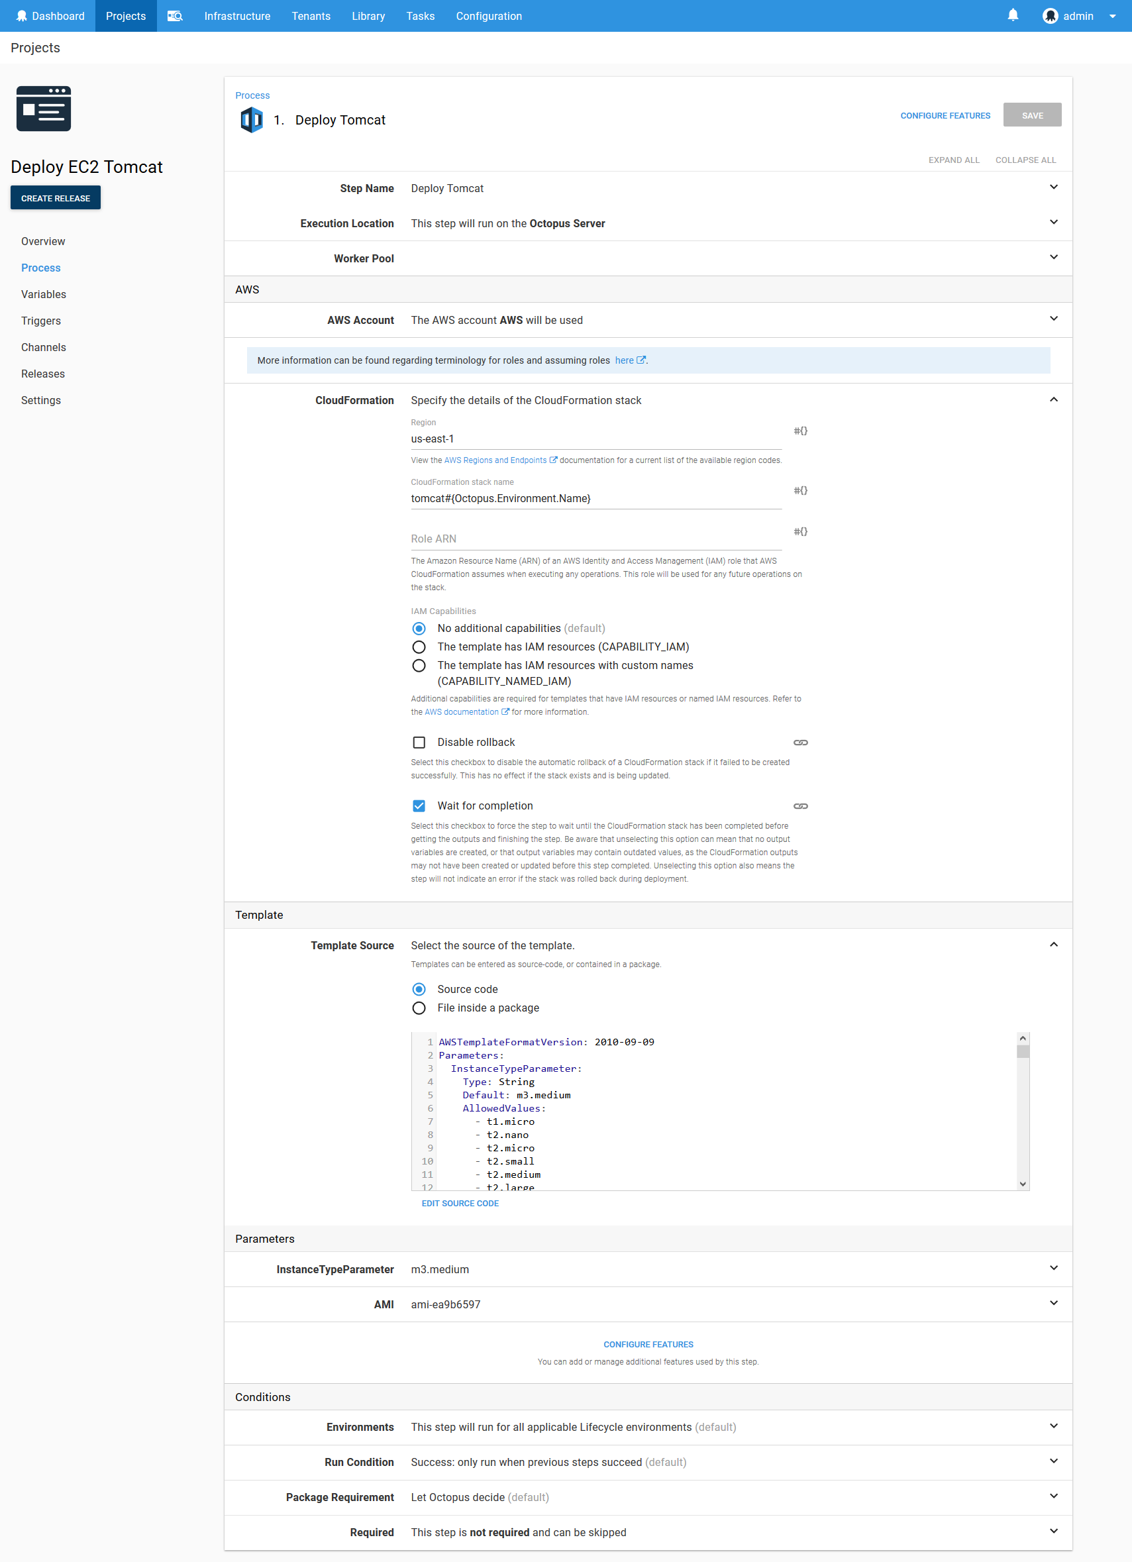Click the admin avatar icon
Screen dimensions: 1132x1562
1050,15
